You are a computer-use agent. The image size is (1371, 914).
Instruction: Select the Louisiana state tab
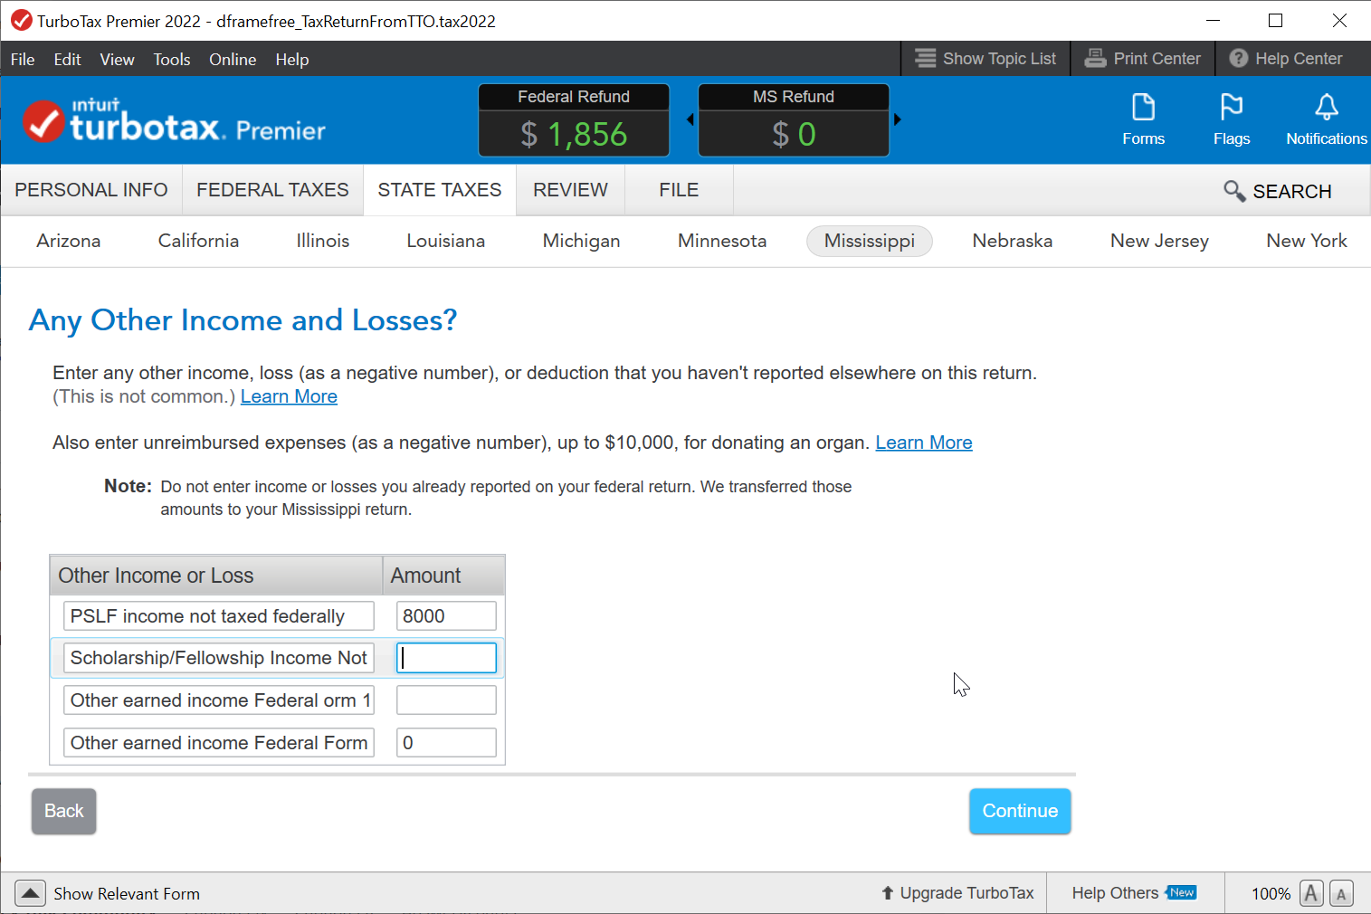coord(445,241)
